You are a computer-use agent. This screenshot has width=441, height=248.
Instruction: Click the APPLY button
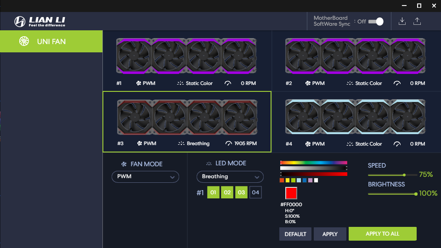coord(330,234)
